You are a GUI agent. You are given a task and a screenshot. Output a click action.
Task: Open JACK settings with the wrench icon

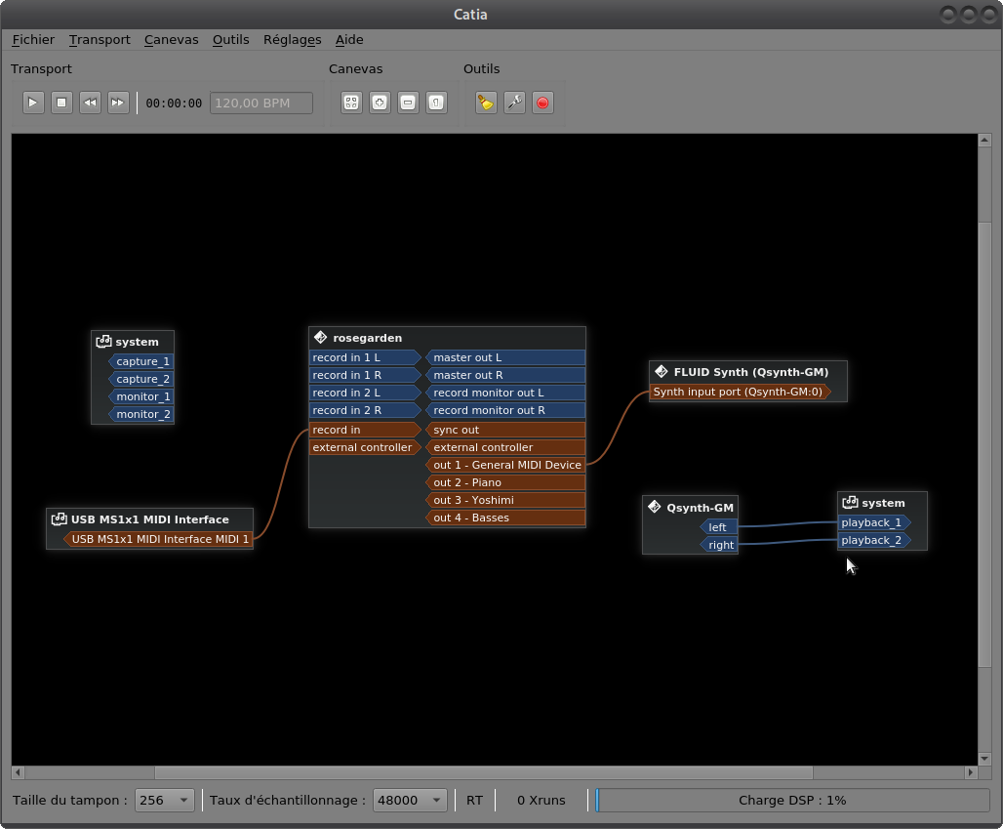[x=514, y=103]
